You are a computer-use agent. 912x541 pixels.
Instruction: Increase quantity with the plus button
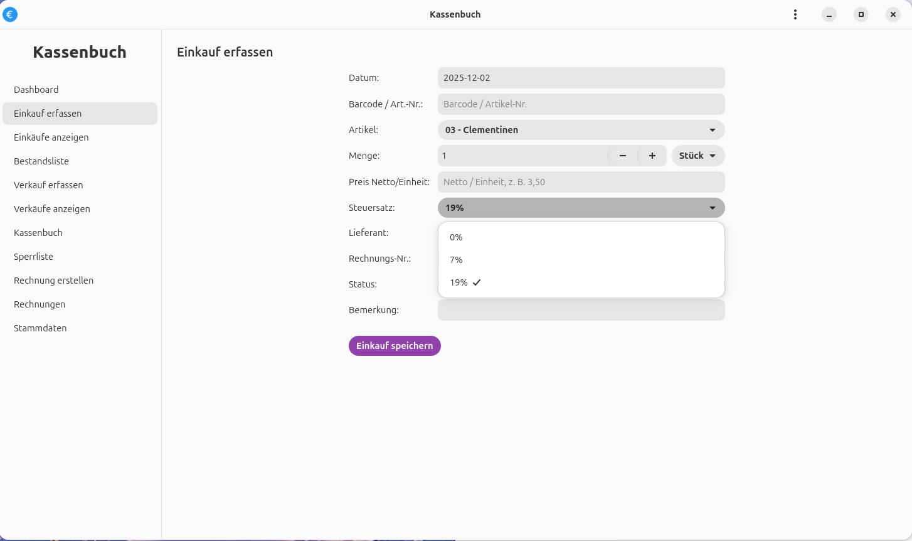click(x=652, y=156)
